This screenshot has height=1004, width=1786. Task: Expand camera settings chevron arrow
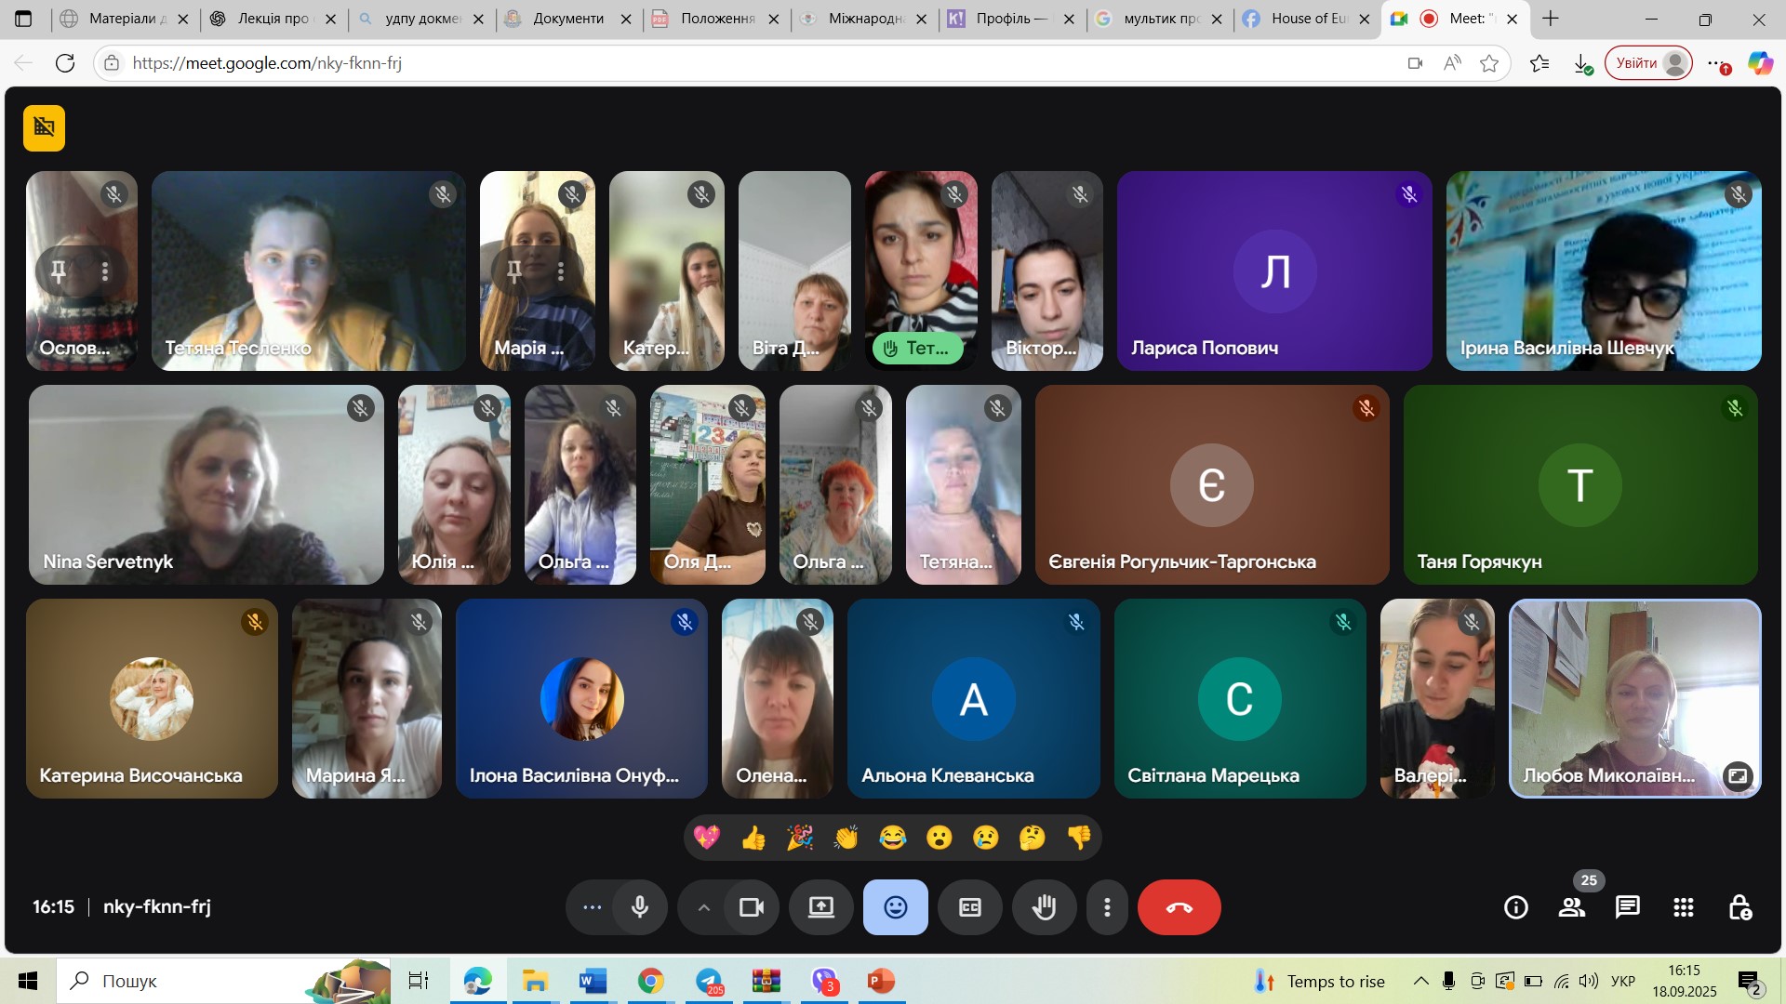coord(704,907)
